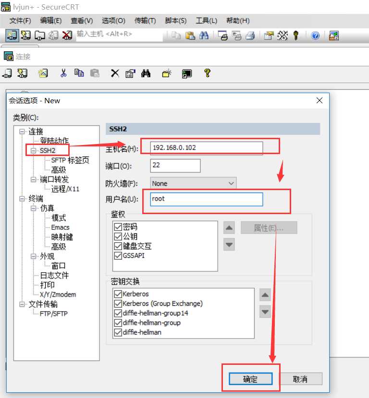The image size is (369, 398).
Task: Collapse the 端口转发 tree node
Action: coord(33,180)
